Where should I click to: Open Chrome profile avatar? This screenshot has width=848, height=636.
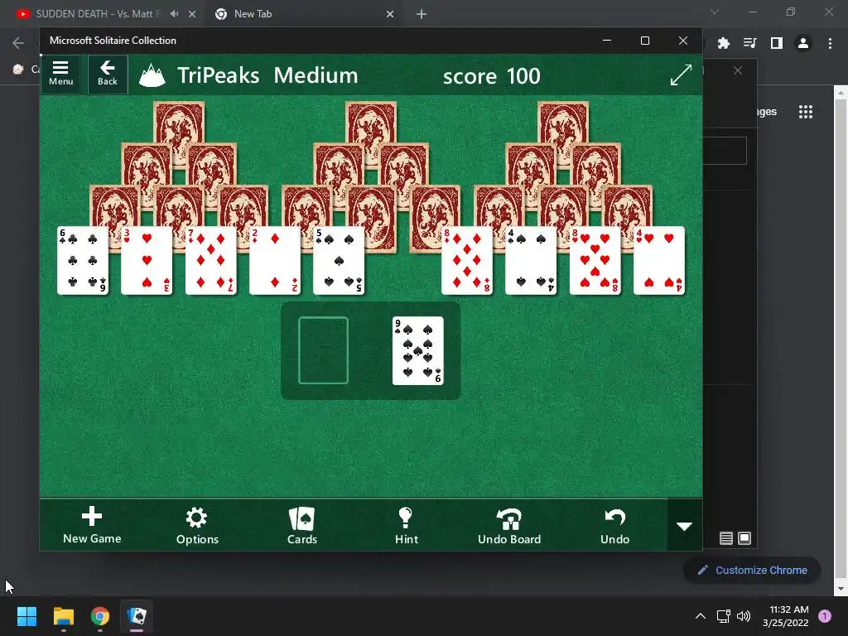pos(803,43)
